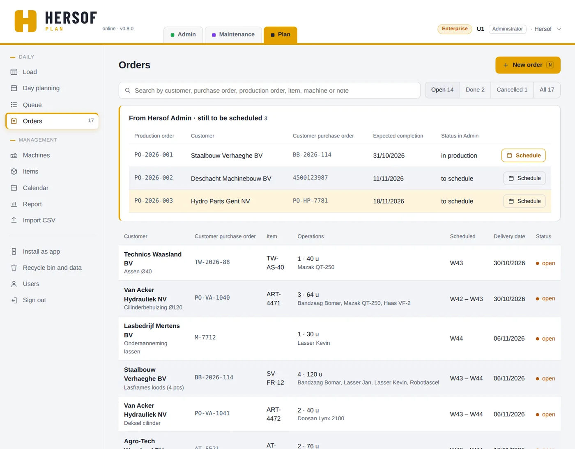Open Technics Waasland BV order row

[339, 263]
